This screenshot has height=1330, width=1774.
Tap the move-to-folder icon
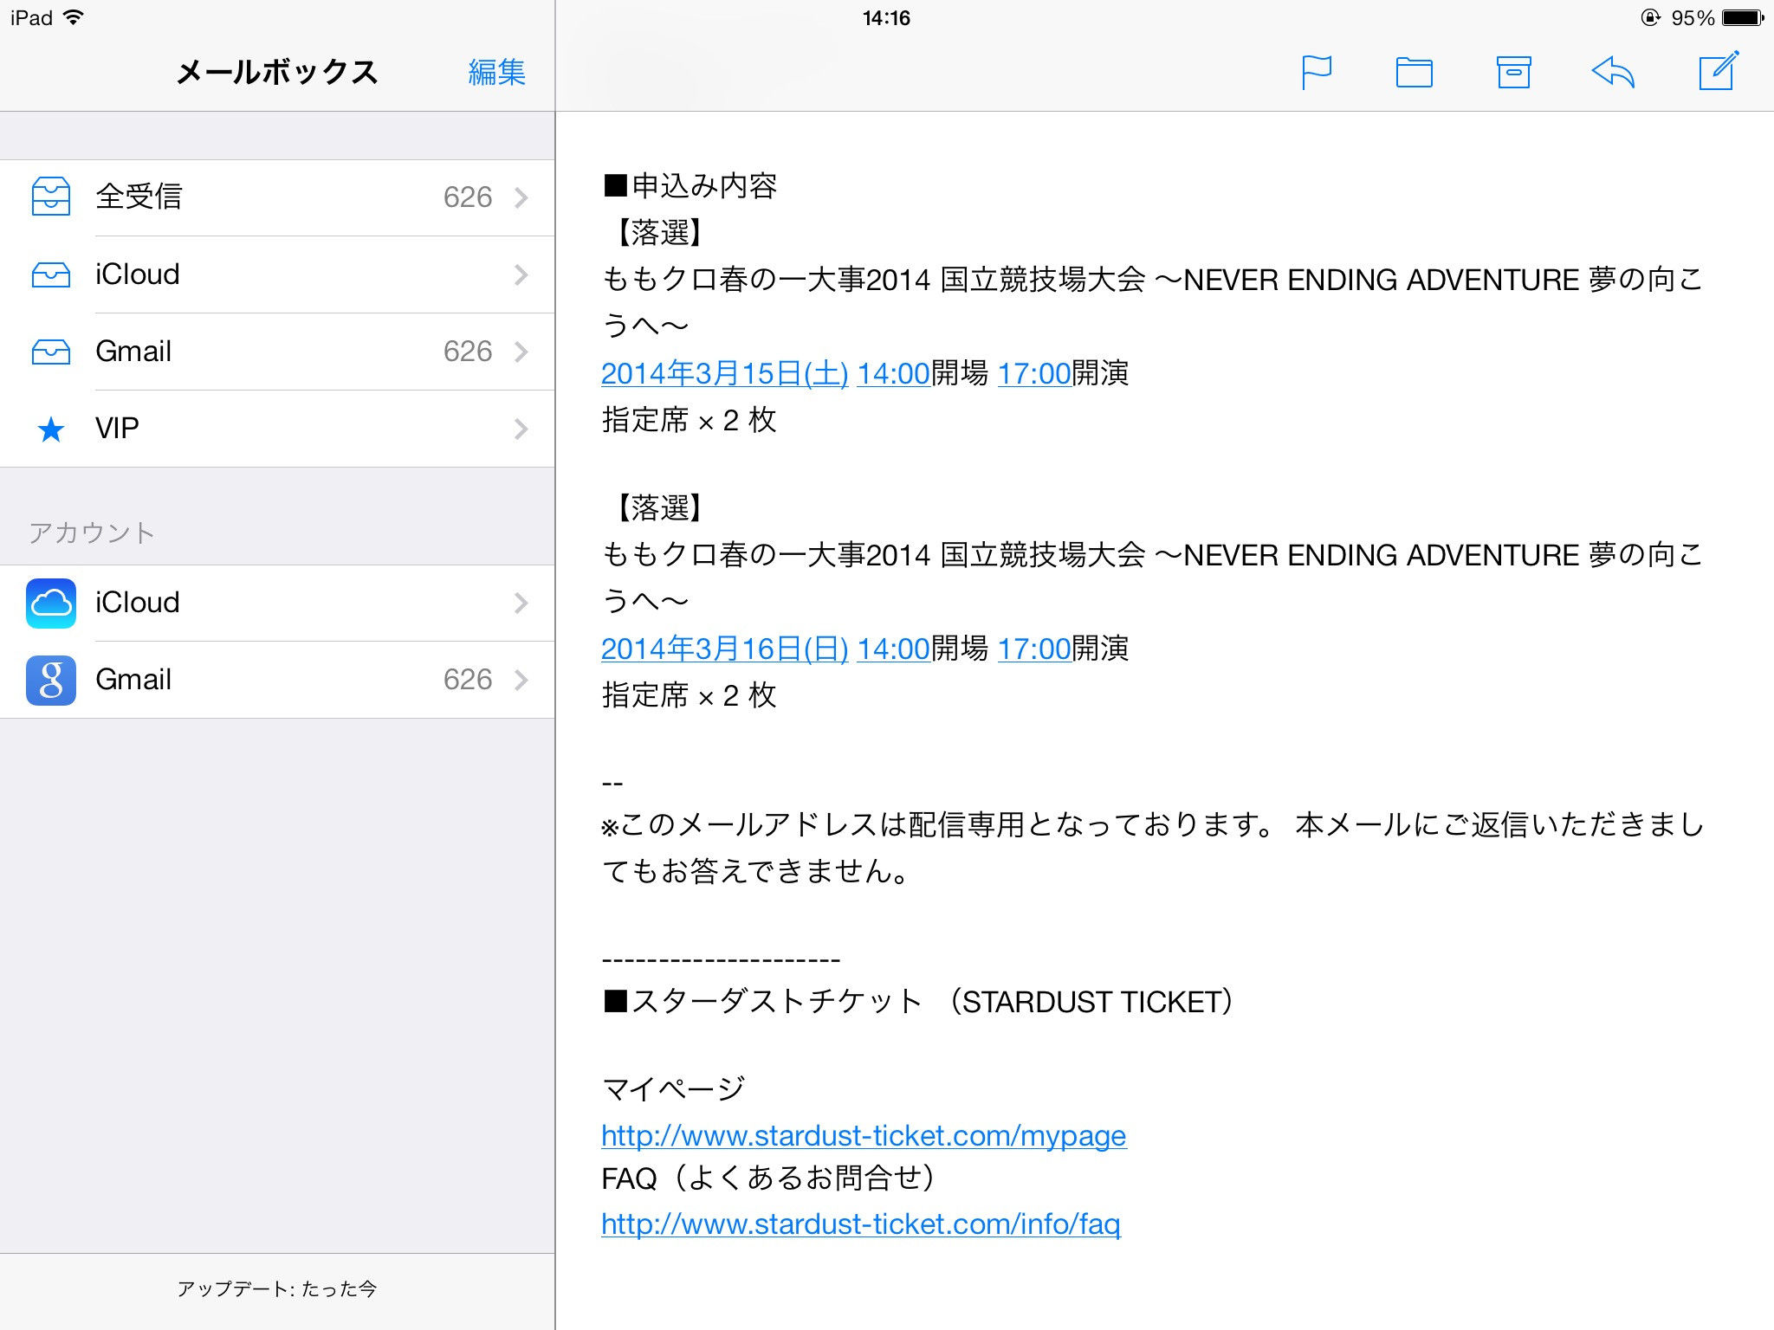[x=1414, y=73]
